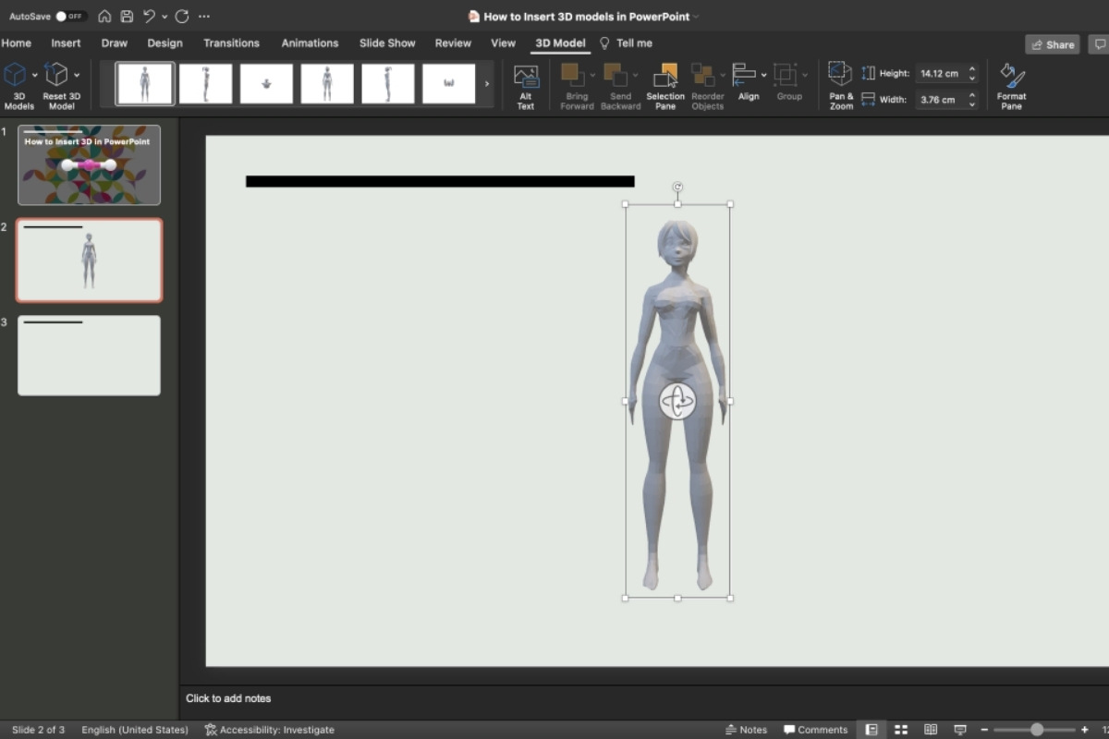Click the Share button

click(1052, 43)
